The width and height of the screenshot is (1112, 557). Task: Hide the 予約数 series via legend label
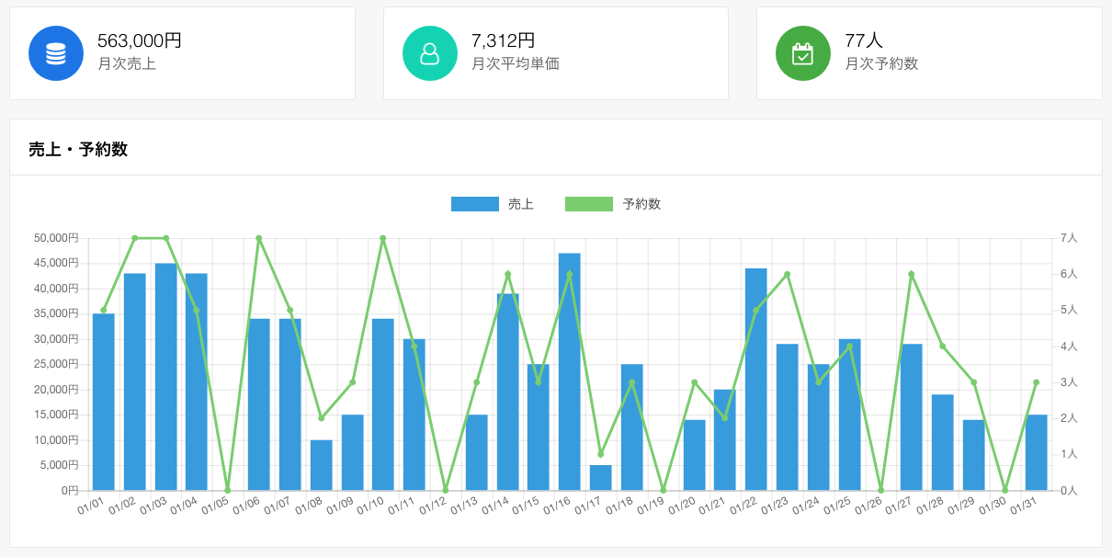pos(641,204)
